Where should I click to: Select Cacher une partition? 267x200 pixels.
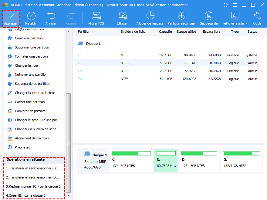(30, 102)
